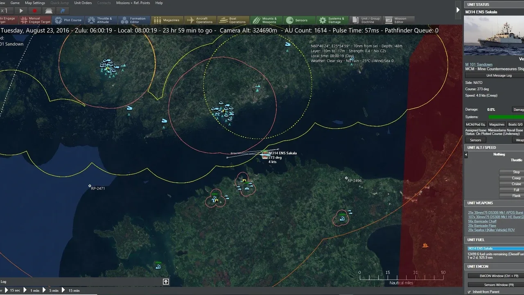Open Boat Operations window

(233, 20)
